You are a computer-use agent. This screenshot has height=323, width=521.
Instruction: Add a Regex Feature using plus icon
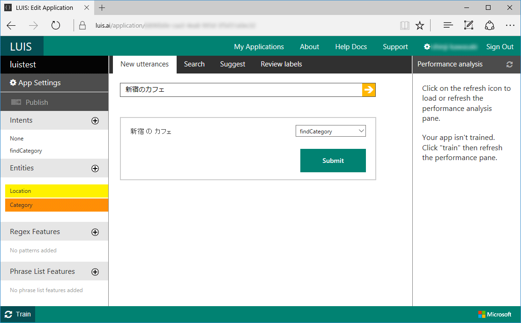click(95, 232)
